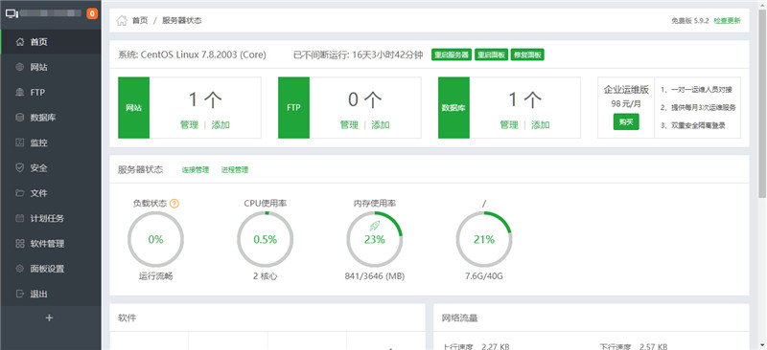Click 管理 under the 数据库 card
This screenshot has width=767, height=350.
509,125
